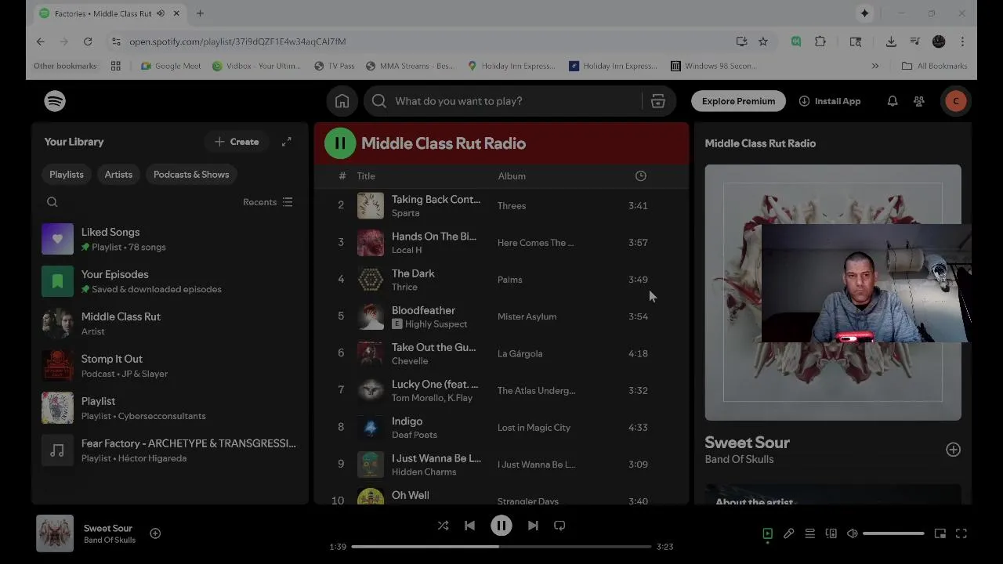Viewport: 1003px width, 564px height.
Task: Open the play queue
Action: (810, 533)
